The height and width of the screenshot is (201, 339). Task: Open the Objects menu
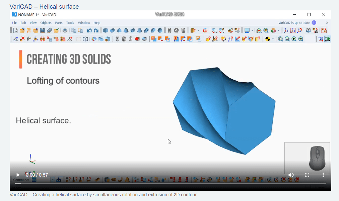[x=46, y=23]
